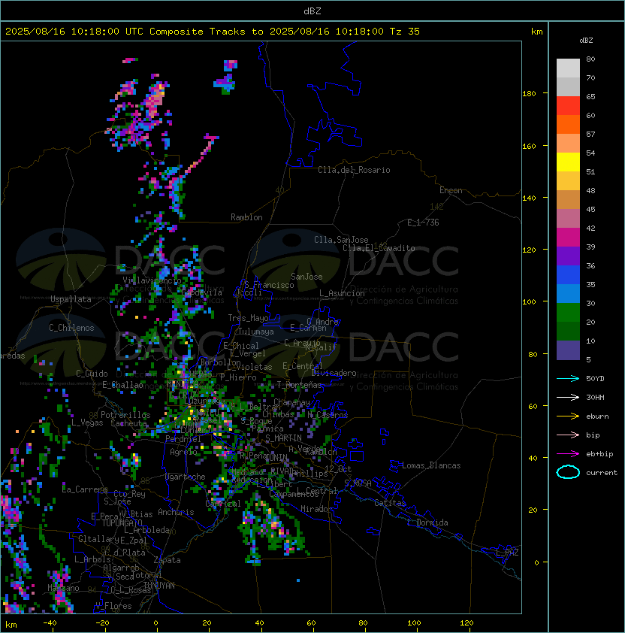Select the red 60-65 dBZ legend swatch
This screenshot has height=633, width=625.
click(x=568, y=106)
